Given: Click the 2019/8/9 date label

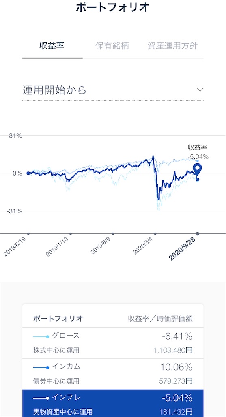Looking at the screenshot, I should 101,246.
